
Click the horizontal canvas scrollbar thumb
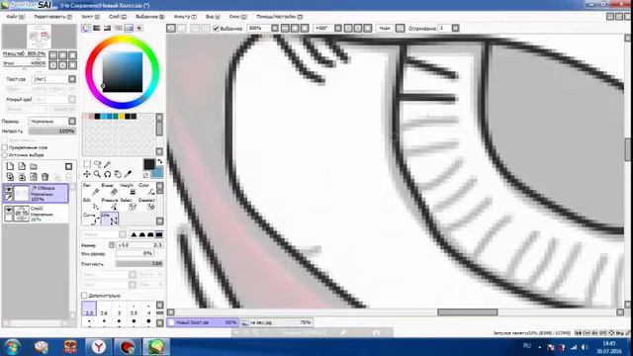click(x=468, y=312)
